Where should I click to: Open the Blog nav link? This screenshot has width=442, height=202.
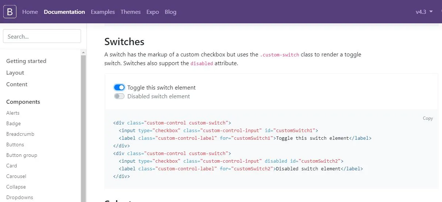pyautogui.click(x=170, y=12)
